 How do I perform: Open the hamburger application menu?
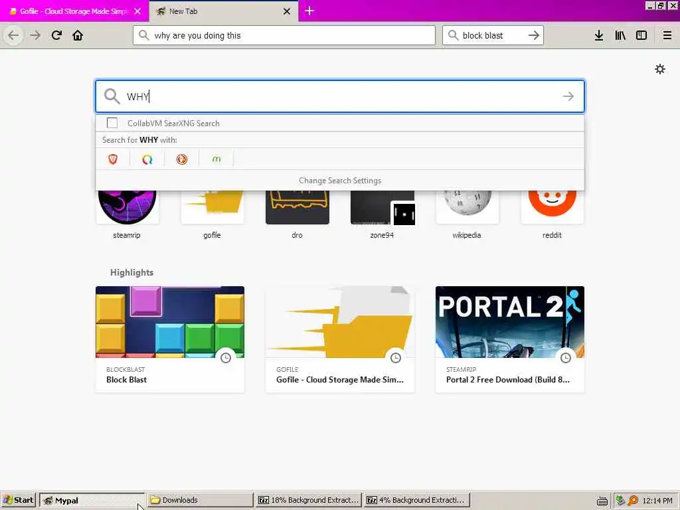click(x=667, y=35)
